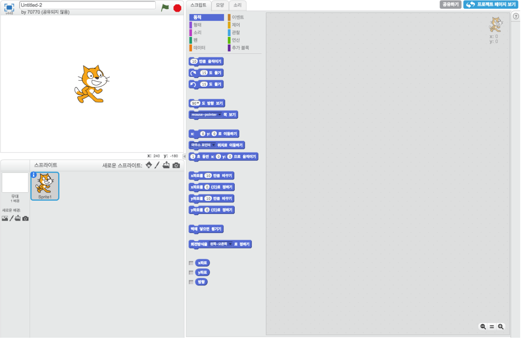Reset scripts area zoom
Image resolution: width=521 pixels, height=339 pixels.
(492, 327)
